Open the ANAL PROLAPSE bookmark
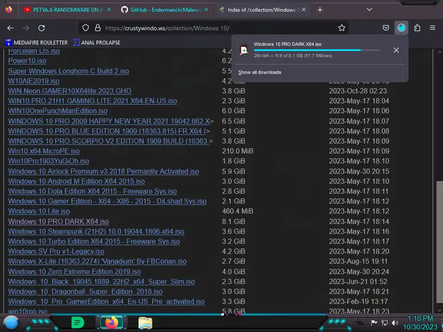Viewport: 443px width, 332px height. pos(96,43)
